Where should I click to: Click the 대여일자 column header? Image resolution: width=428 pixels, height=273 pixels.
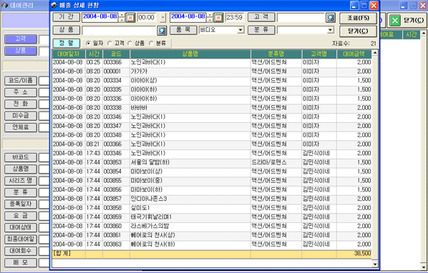point(69,54)
